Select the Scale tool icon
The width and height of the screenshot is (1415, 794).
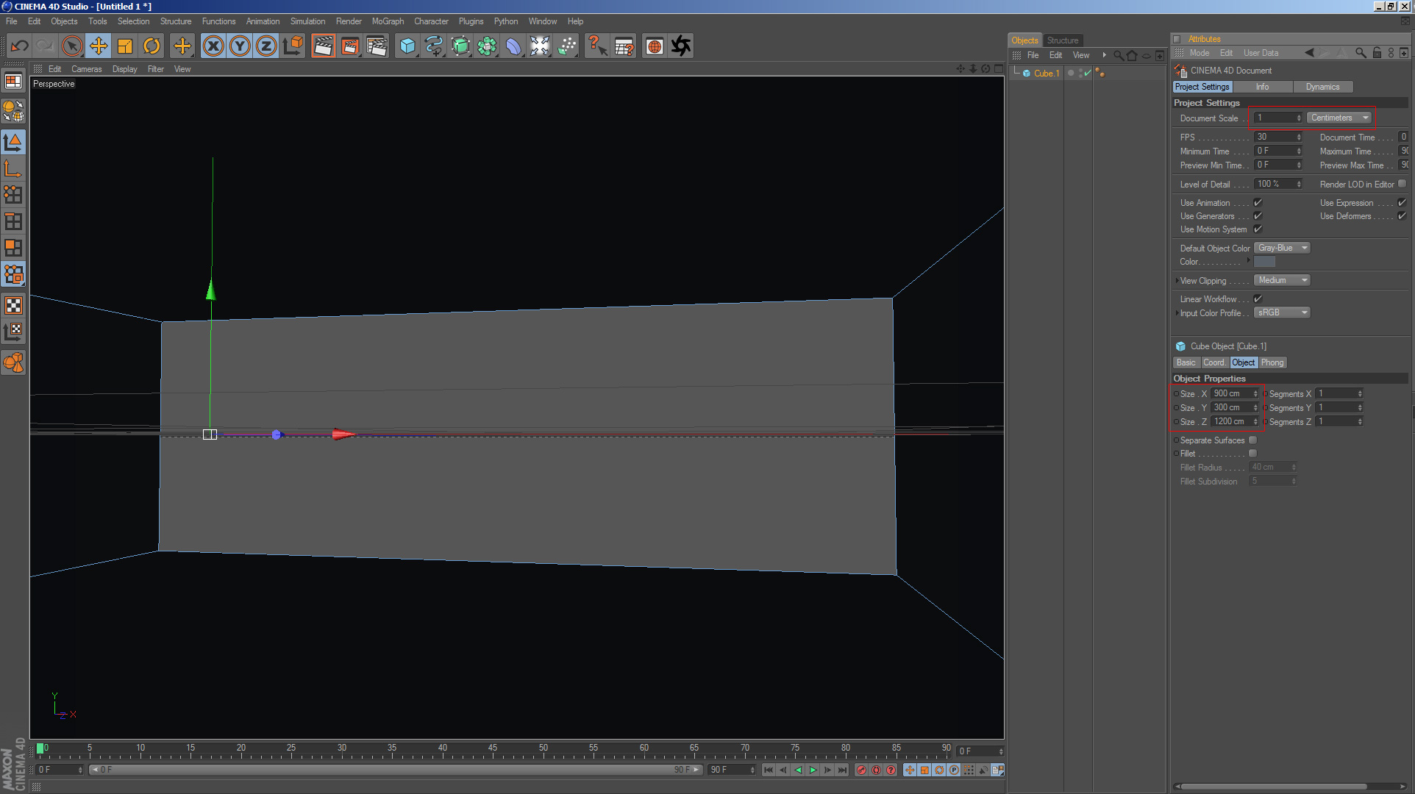[x=125, y=46]
